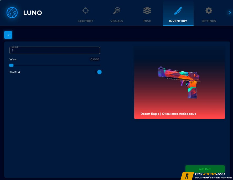Click the Desert Eagle skin name text
Screen dimensions: 233x180
pos(168,114)
